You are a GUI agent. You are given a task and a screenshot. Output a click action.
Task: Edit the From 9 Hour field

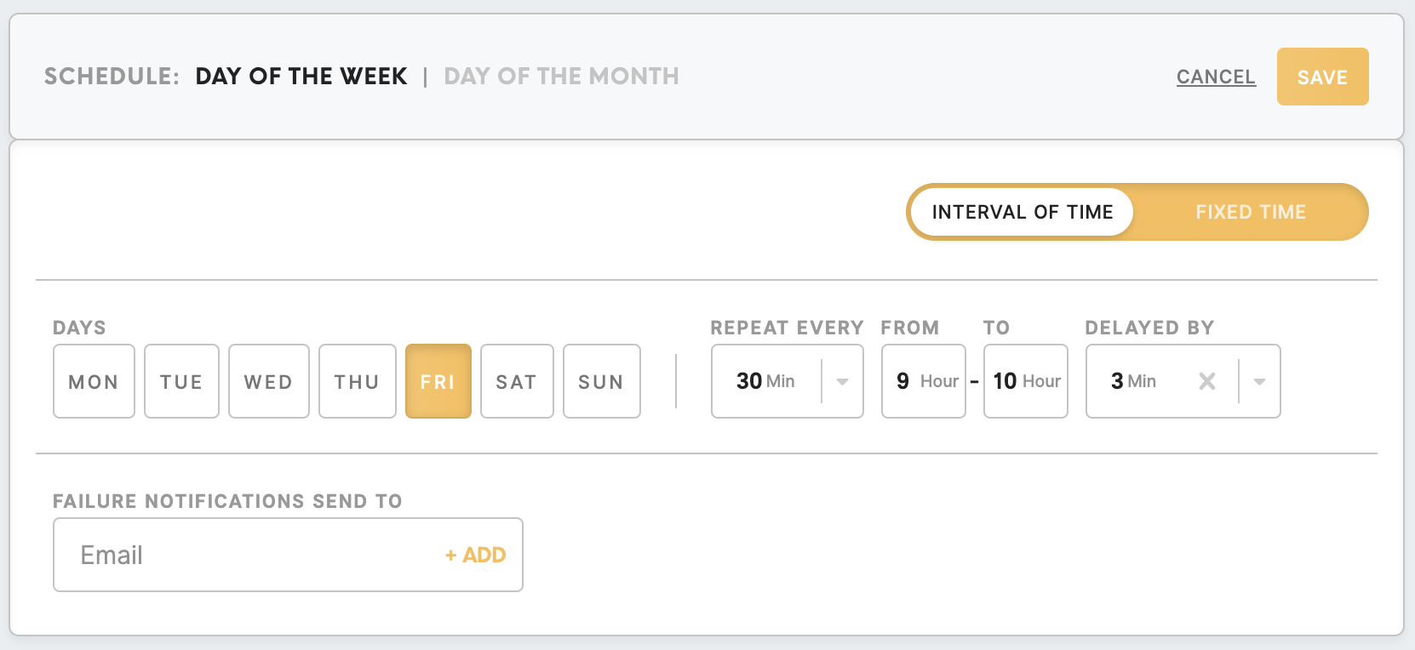[x=924, y=381]
